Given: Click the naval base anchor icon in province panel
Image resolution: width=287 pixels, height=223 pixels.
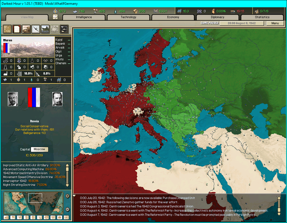Looking at the screenshot, I should pos(19,61).
